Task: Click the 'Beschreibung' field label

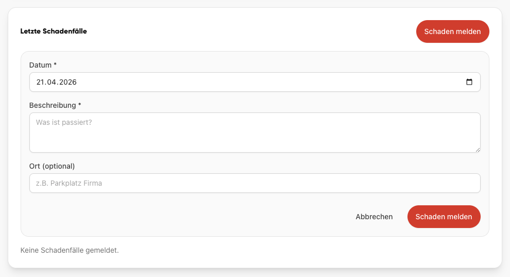Action: 52,105
